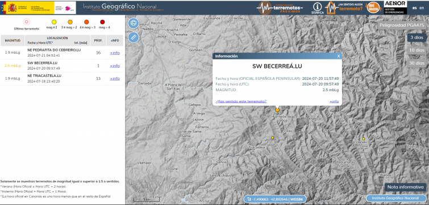Select the 3 días time range
Screen dimensions: 429x205
[416, 37]
